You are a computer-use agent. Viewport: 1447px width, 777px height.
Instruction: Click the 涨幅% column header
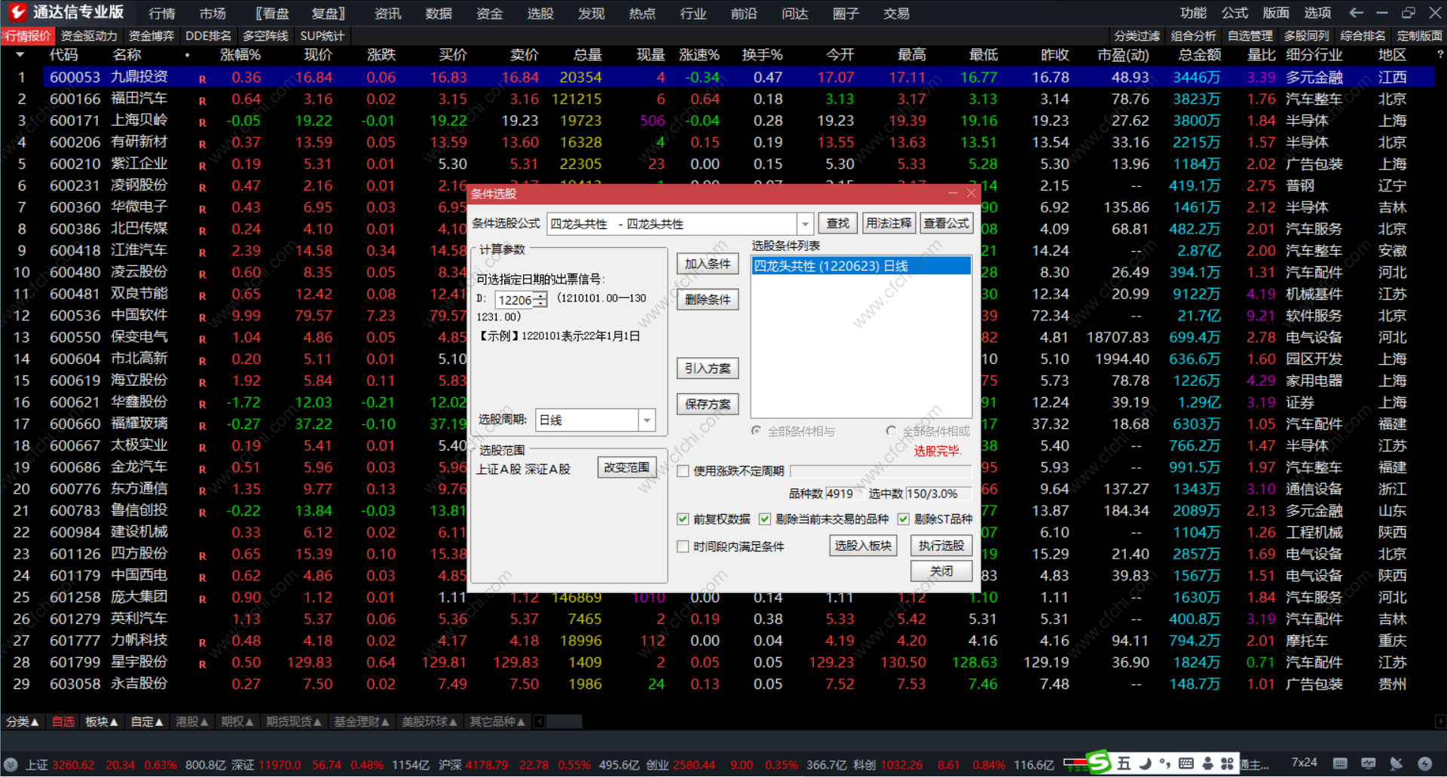(240, 55)
